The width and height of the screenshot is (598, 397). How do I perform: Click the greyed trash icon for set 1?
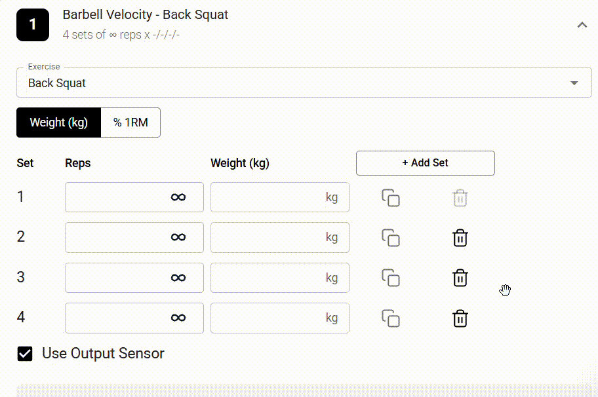pos(460,198)
